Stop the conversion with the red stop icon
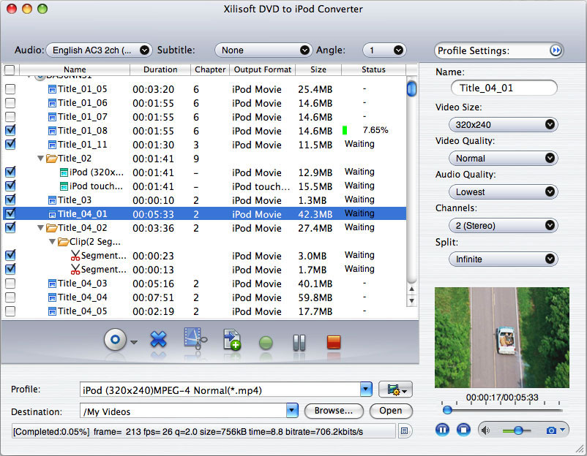 pos(334,340)
